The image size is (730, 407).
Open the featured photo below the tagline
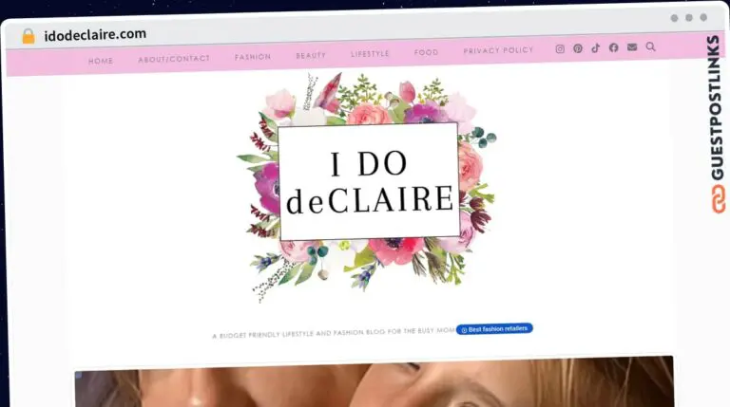(x=374, y=382)
